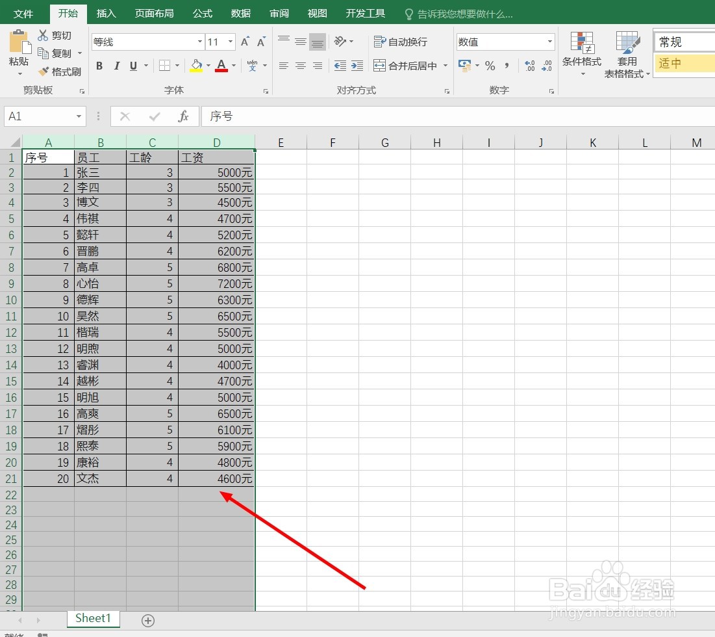Switch to the 页面布局 tab

[154, 14]
